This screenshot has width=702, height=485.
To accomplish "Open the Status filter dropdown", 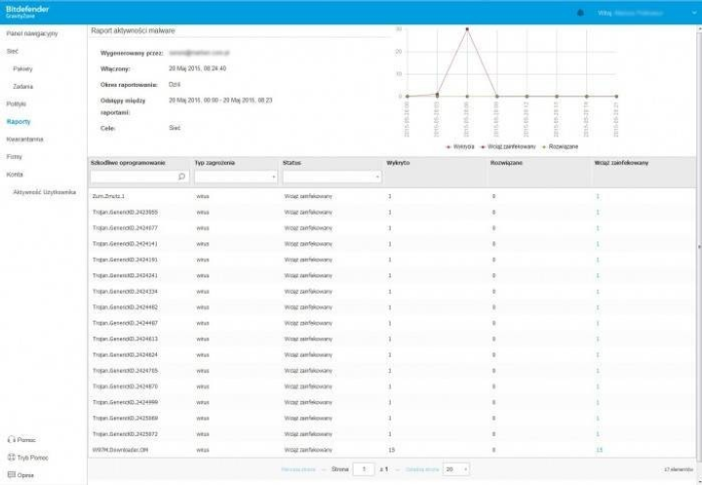I will pos(331,177).
